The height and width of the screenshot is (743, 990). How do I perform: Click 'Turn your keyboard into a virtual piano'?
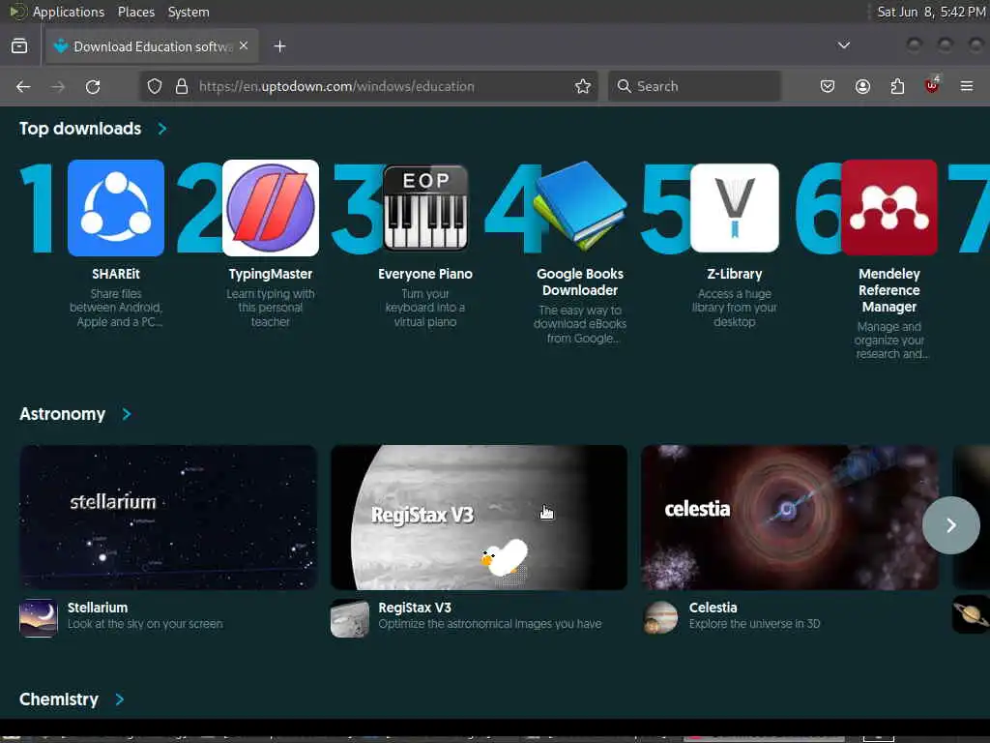425,308
